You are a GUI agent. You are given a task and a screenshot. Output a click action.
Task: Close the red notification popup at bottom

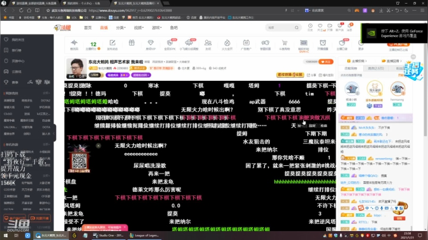(x=125, y=227)
